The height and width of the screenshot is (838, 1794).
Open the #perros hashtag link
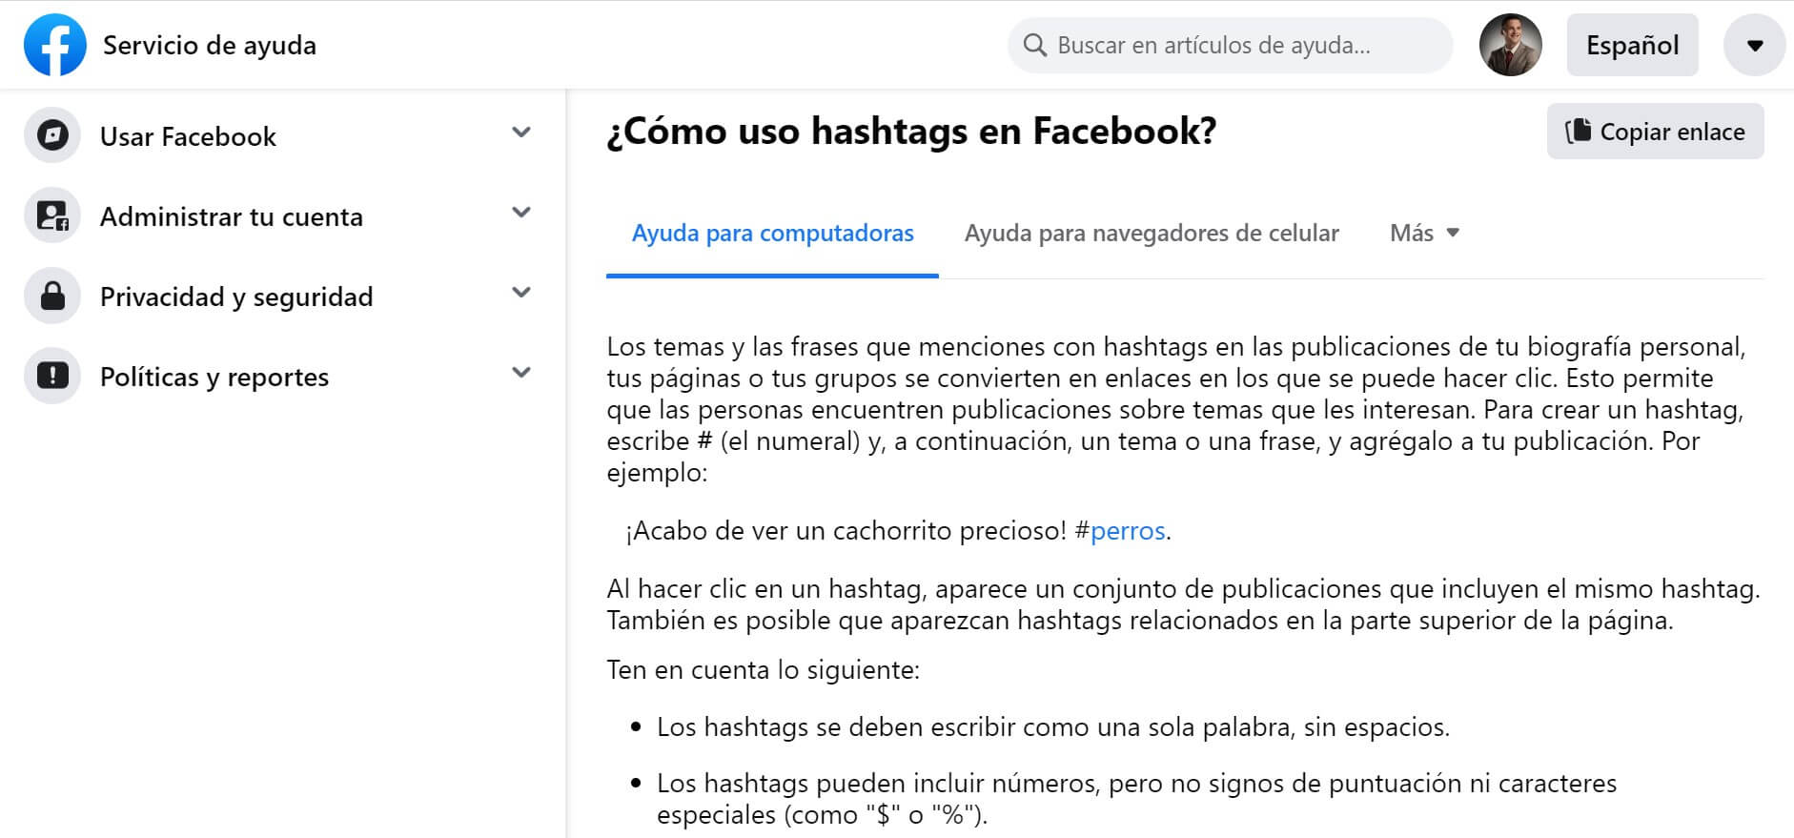pos(1127,531)
